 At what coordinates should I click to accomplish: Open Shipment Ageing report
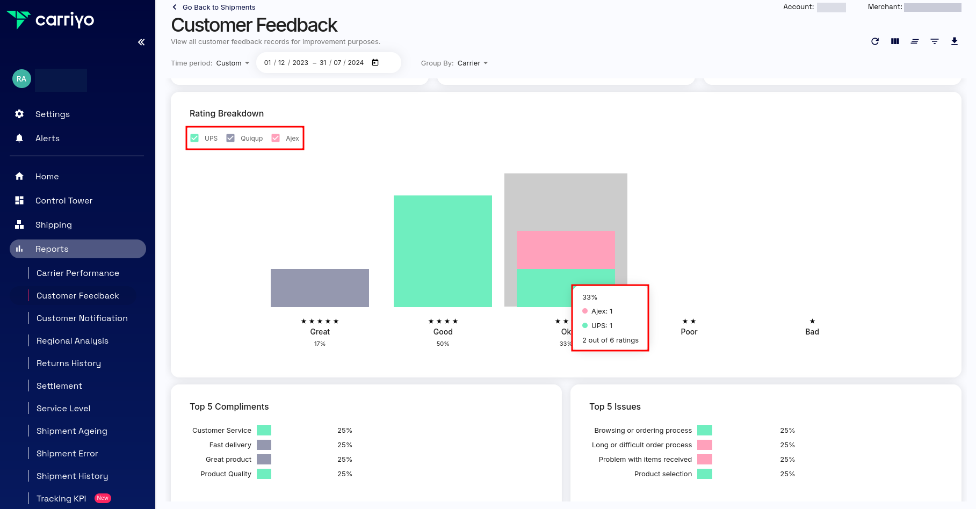click(72, 431)
